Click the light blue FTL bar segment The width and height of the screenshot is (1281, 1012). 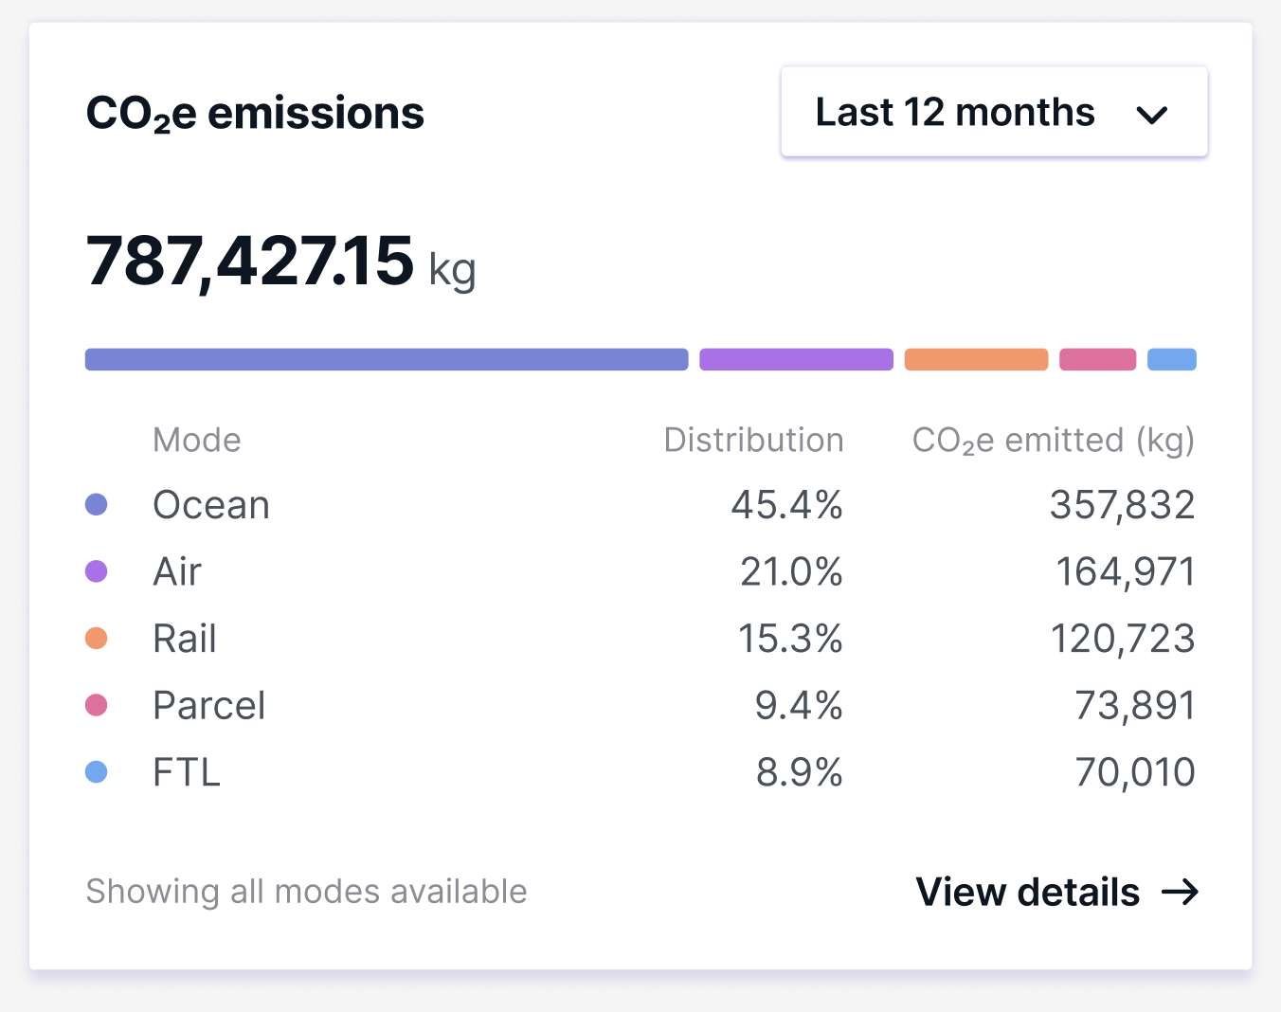(1171, 360)
